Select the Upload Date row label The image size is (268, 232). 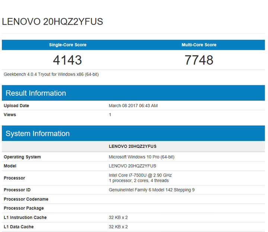pos(16,106)
